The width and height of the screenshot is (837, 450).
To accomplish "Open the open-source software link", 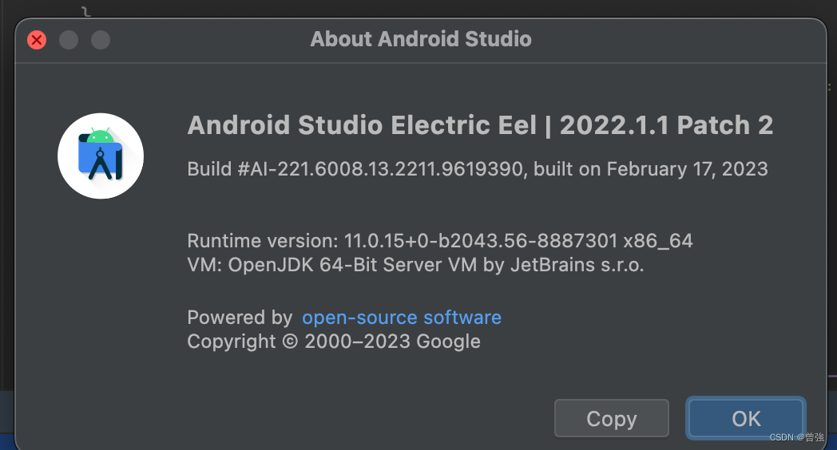I will (402, 318).
